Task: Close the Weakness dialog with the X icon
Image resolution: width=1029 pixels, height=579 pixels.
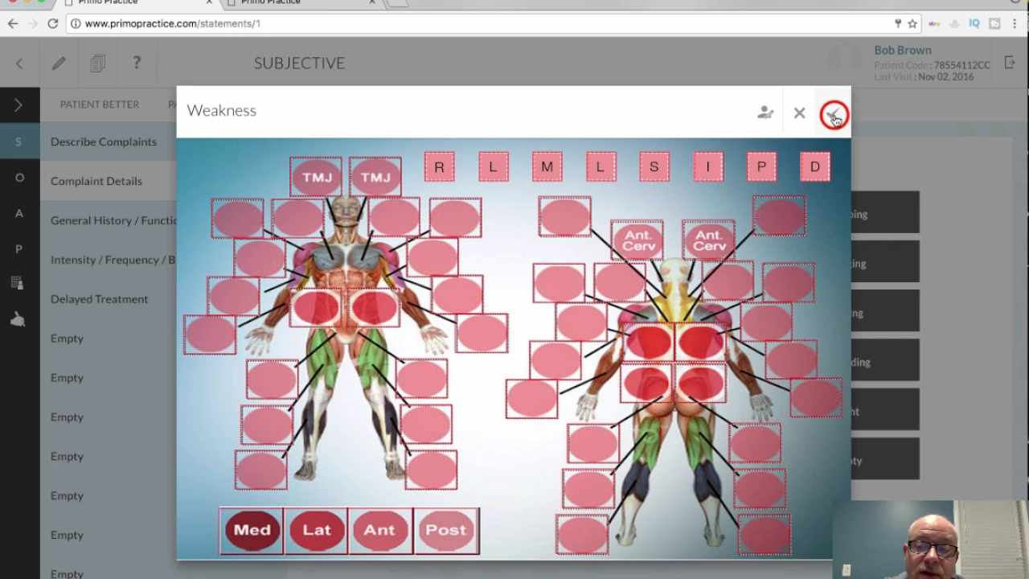Action: tap(799, 113)
